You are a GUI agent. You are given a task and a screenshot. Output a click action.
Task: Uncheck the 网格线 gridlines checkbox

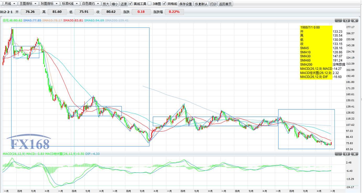[164, 4]
